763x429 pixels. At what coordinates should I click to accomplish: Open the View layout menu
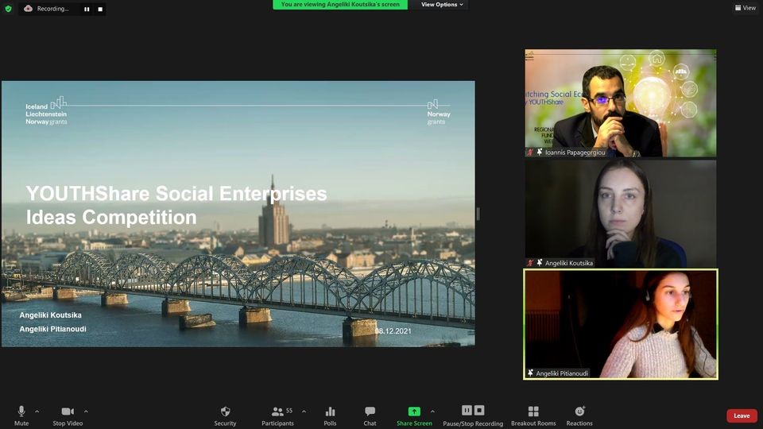point(746,8)
